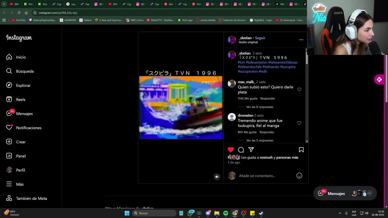Open Windows Start menu
This screenshot has width=388, height=218.
click(127, 213)
